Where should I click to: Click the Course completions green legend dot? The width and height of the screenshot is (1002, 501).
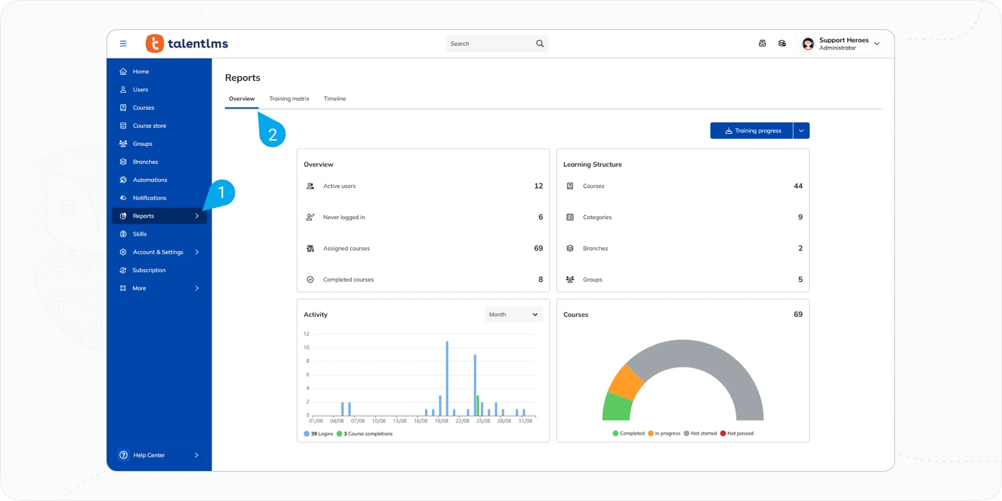point(339,434)
